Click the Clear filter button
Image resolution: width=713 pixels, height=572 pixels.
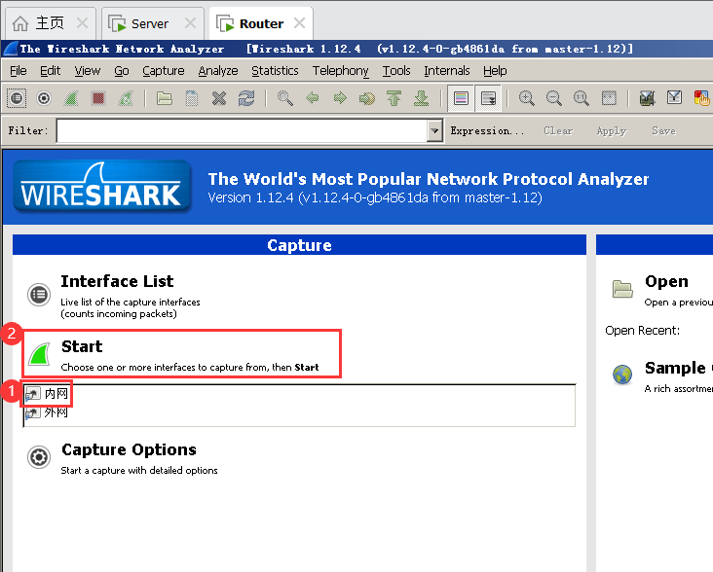click(x=558, y=130)
